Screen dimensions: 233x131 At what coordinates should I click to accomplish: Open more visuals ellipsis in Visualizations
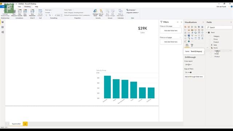192,41
